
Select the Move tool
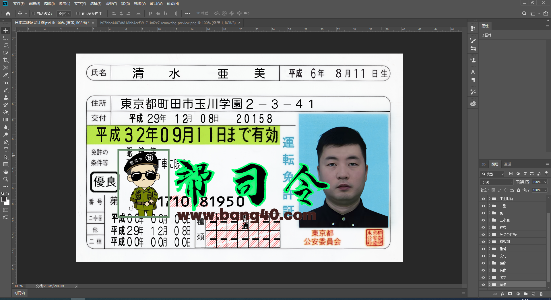coord(6,30)
